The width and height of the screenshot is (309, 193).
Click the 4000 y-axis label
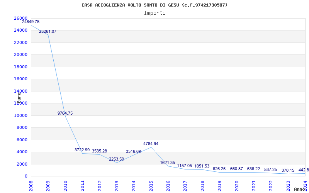pyautogui.click(x=22, y=152)
